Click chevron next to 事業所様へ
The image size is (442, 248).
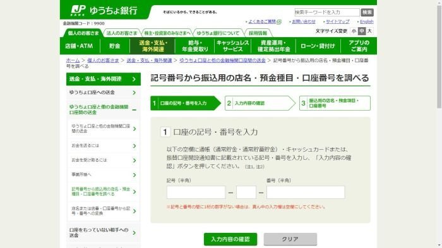(134, 175)
